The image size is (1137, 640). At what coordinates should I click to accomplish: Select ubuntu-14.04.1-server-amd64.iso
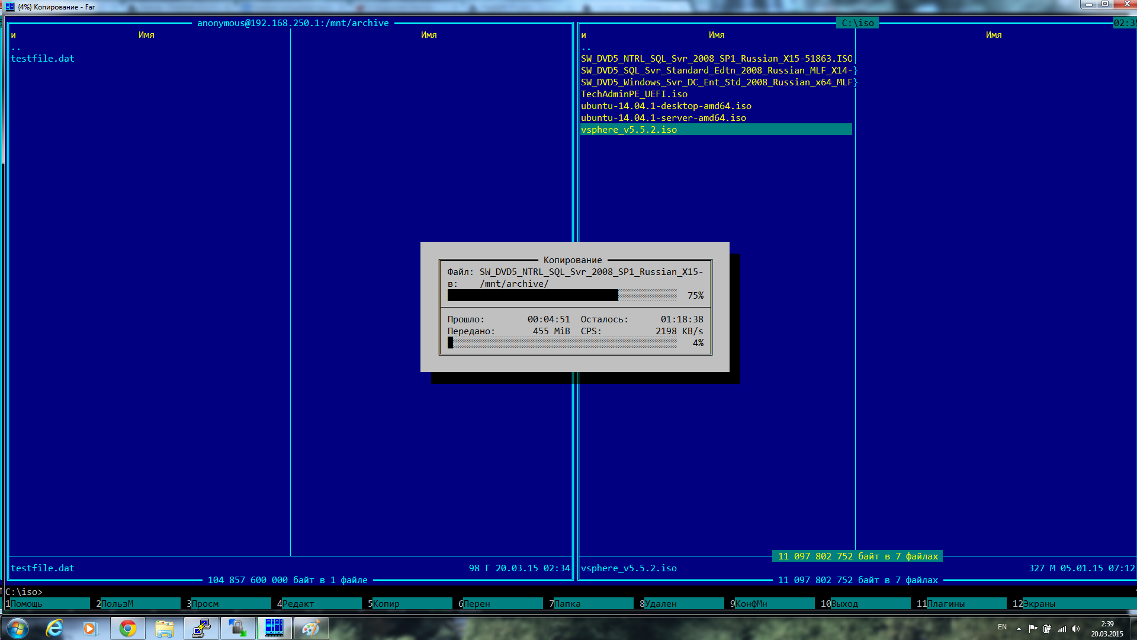click(x=663, y=117)
